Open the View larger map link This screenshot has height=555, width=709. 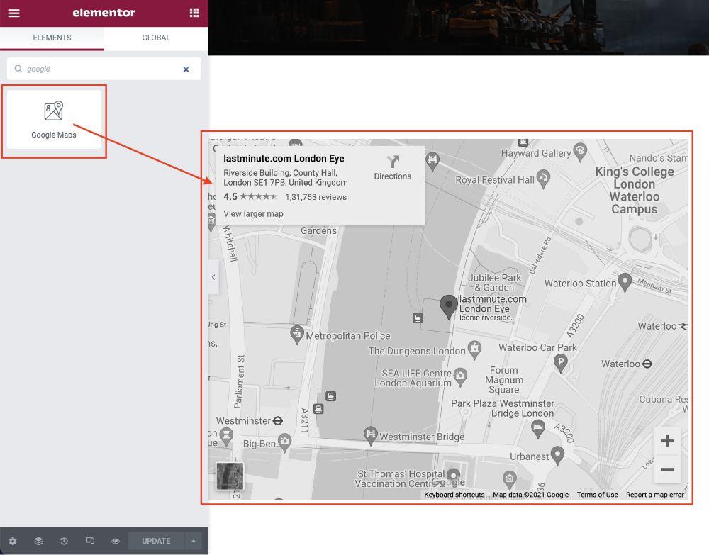click(x=253, y=214)
